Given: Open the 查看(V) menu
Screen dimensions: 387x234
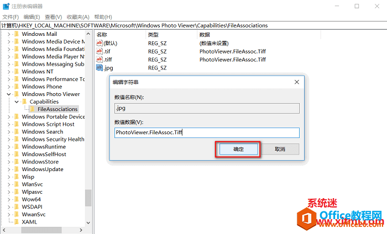Looking at the screenshot, I should coord(53,17).
